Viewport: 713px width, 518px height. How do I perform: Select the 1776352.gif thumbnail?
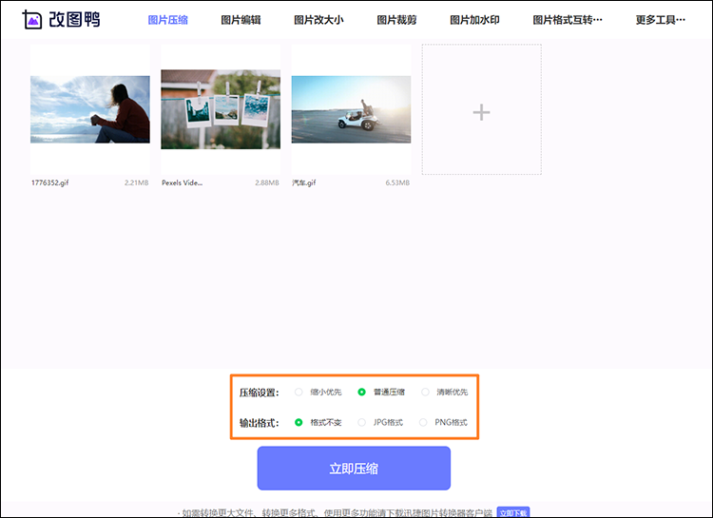coord(90,109)
